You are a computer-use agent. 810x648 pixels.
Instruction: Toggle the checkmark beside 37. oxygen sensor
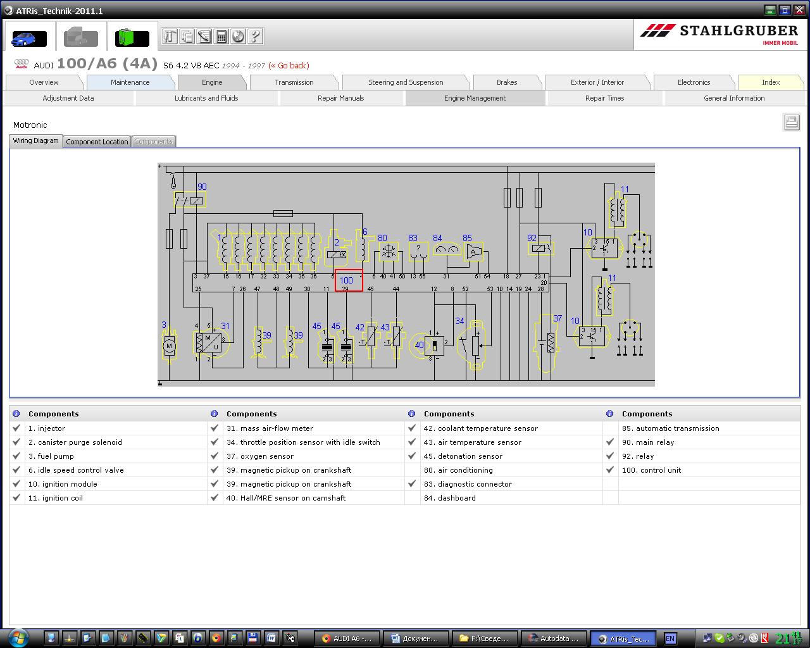[215, 456]
